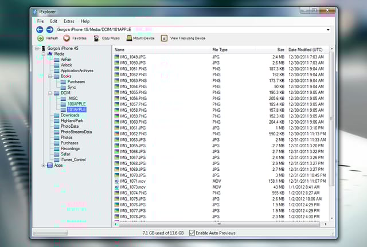367x247 pixels.
Task: Click the file list scroll down arrow
Action: [331, 218]
